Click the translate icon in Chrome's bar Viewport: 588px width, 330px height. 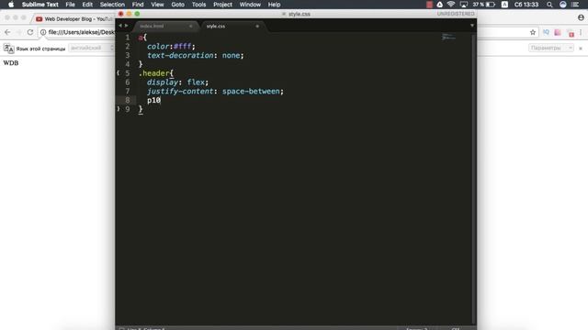(x=8, y=49)
